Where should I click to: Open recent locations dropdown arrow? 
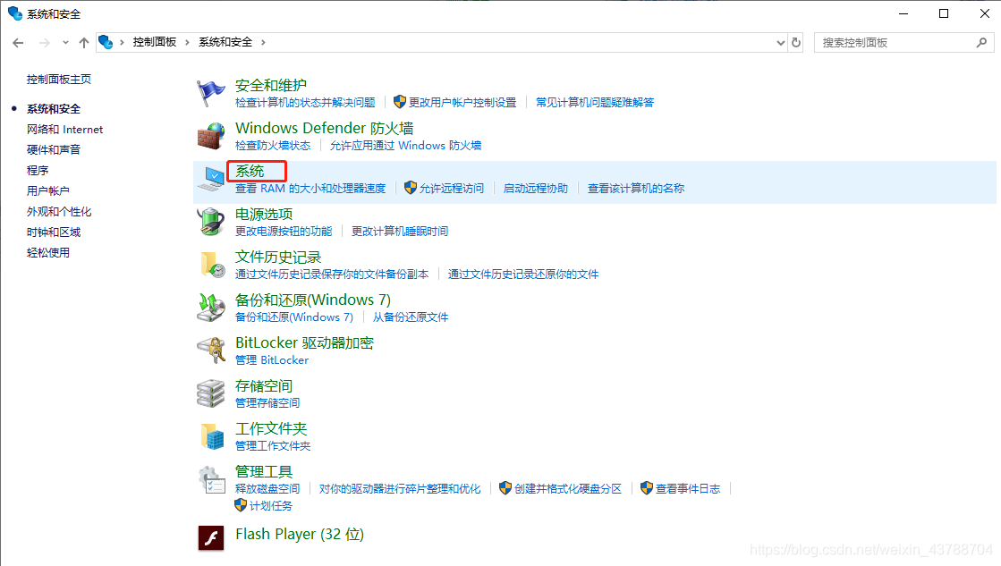point(65,43)
